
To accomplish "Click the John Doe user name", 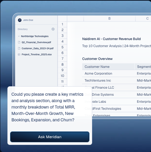I will pos(28,20).
